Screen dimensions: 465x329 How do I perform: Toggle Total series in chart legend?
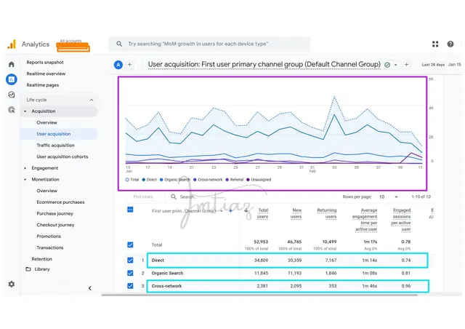[132, 180]
